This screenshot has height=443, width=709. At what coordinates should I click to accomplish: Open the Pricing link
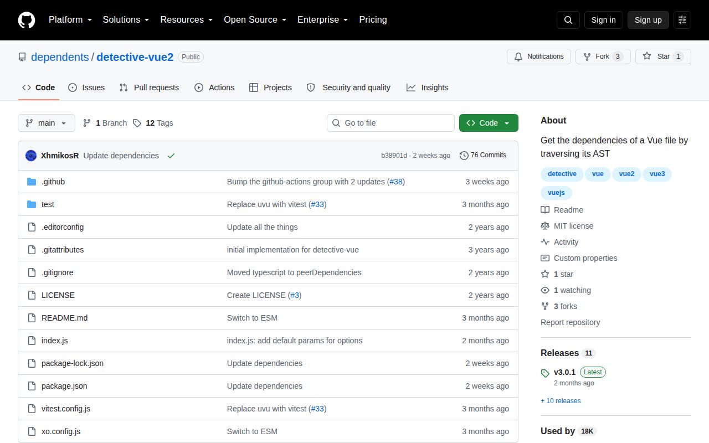(x=373, y=20)
